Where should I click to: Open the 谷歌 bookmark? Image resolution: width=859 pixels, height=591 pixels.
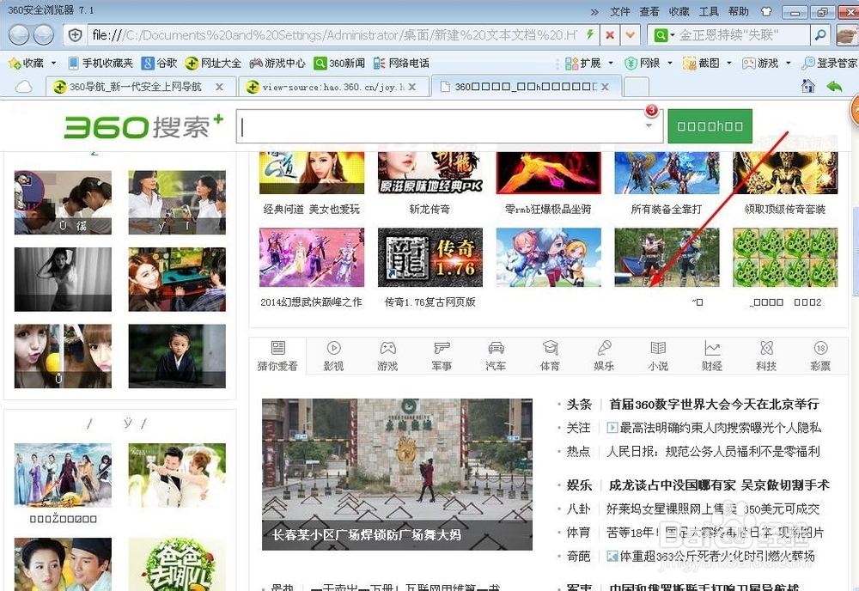[x=160, y=64]
